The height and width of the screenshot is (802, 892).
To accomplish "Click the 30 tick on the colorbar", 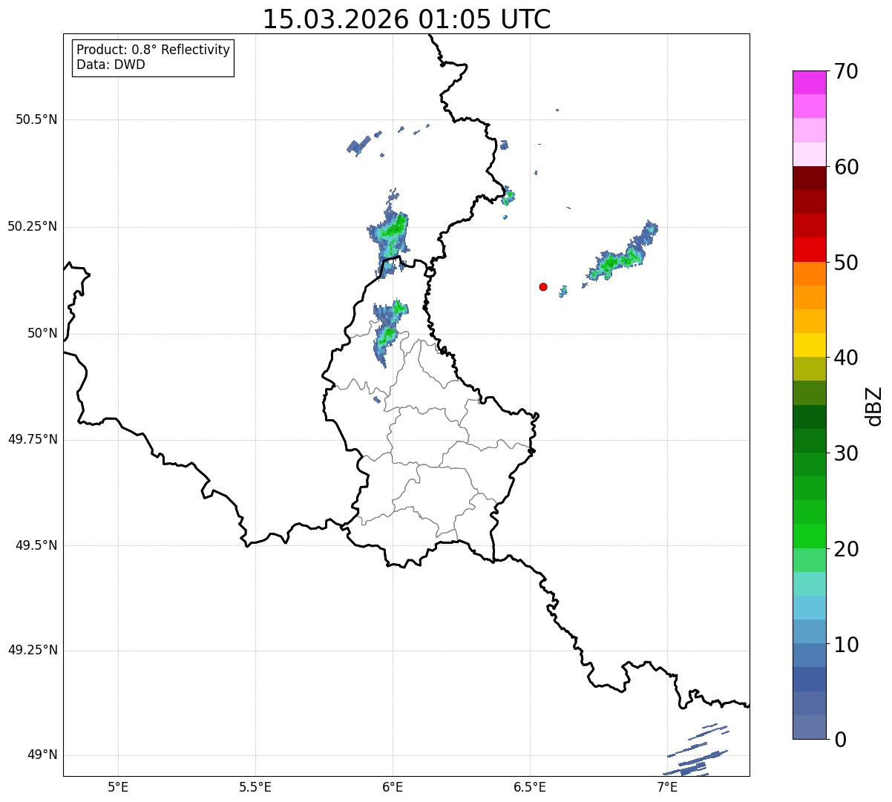I will (x=846, y=453).
